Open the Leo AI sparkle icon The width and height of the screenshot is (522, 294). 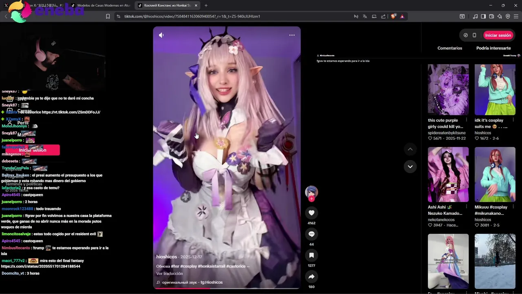[x=500, y=16]
